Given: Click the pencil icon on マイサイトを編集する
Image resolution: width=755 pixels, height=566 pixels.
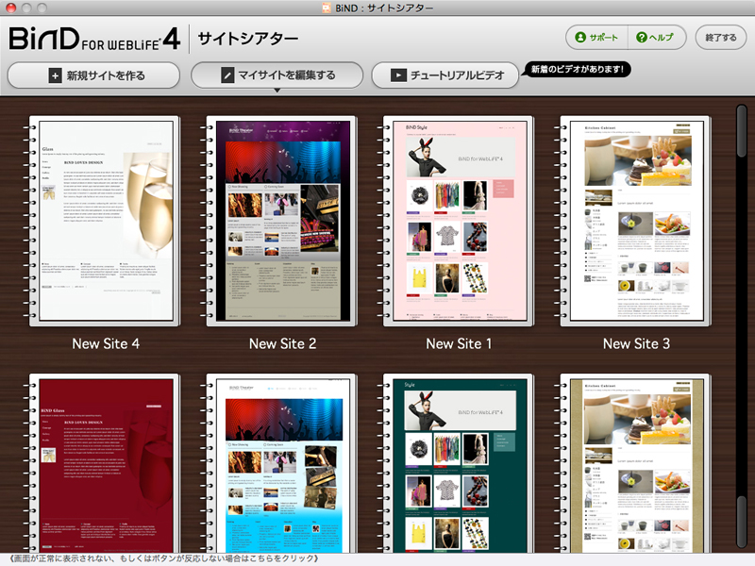Looking at the screenshot, I should click(x=226, y=75).
